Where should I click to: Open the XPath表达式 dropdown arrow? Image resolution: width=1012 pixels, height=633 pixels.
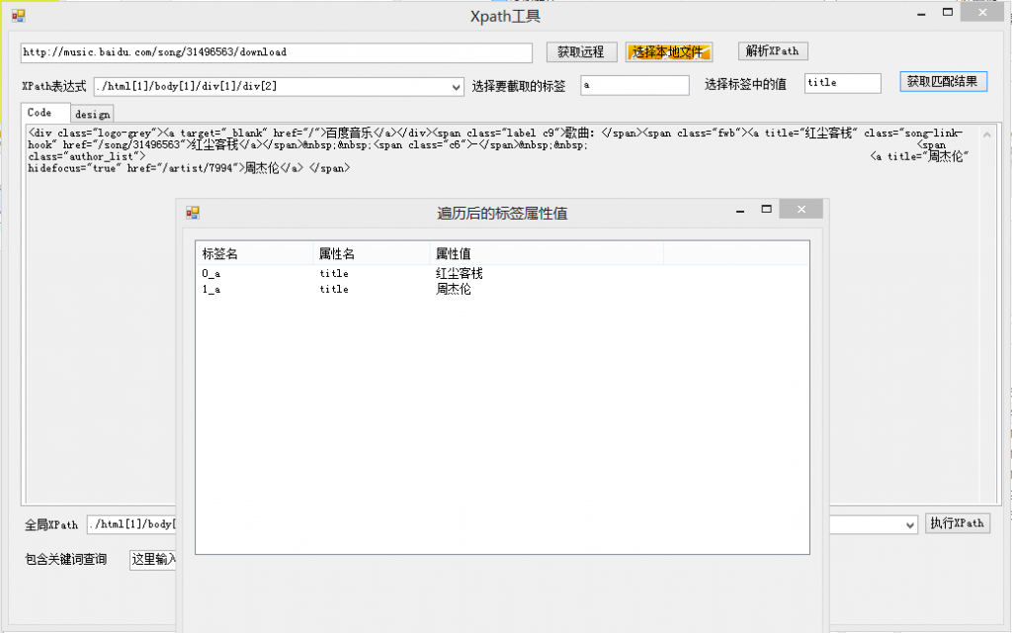pyautogui.click(x=457, y=87)
